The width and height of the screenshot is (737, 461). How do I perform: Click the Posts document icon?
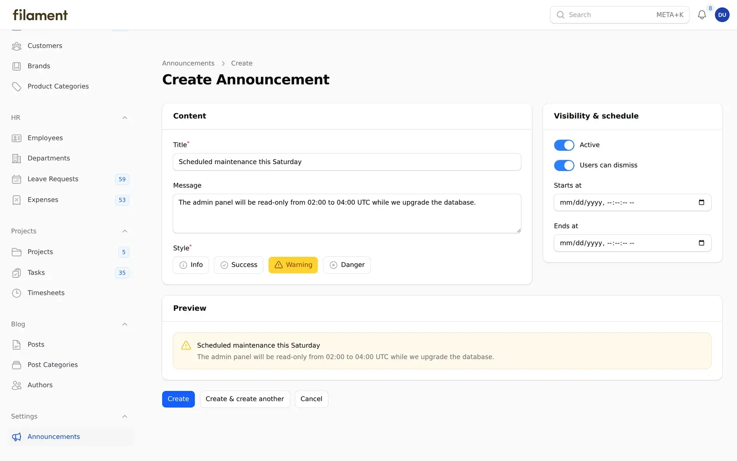pyautogui.click(x=17, y=344)
